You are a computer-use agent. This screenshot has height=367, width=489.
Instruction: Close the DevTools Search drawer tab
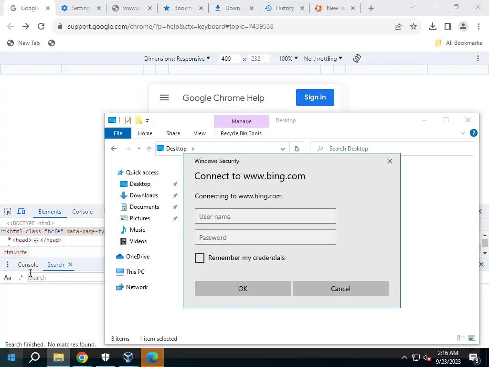[x=70, y=264]
